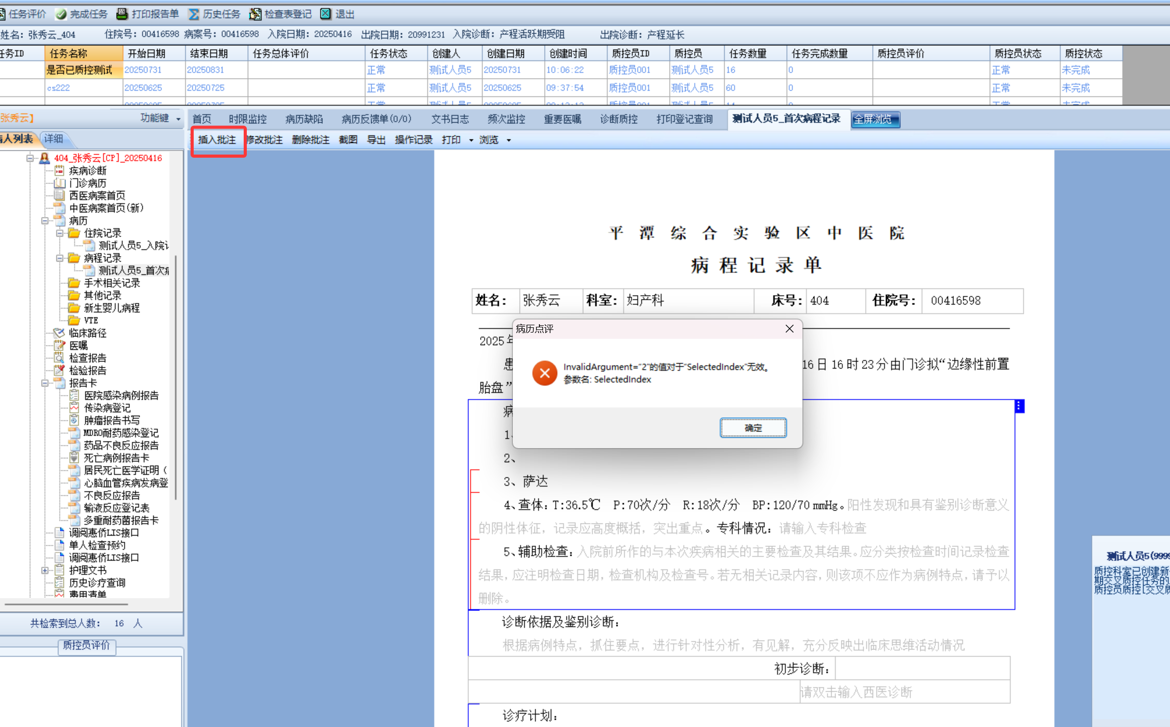
Task: Switch to the 病历缺陷 tab
Action: pyautogui.click(x=304, y=119)
